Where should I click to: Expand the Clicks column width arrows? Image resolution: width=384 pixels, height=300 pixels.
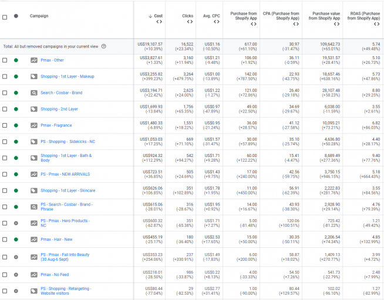pyautogui.click(x=190, y=22)
